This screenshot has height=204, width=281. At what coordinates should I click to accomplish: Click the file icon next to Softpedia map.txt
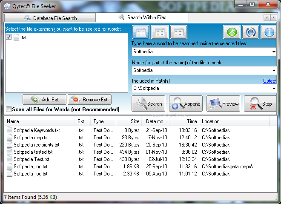pos(9,137)
